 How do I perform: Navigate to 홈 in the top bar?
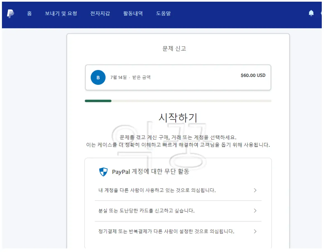[30, 13]
